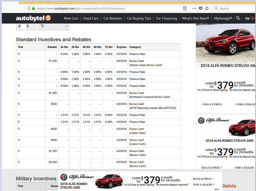Click the Rebate column header

[52, 47]
